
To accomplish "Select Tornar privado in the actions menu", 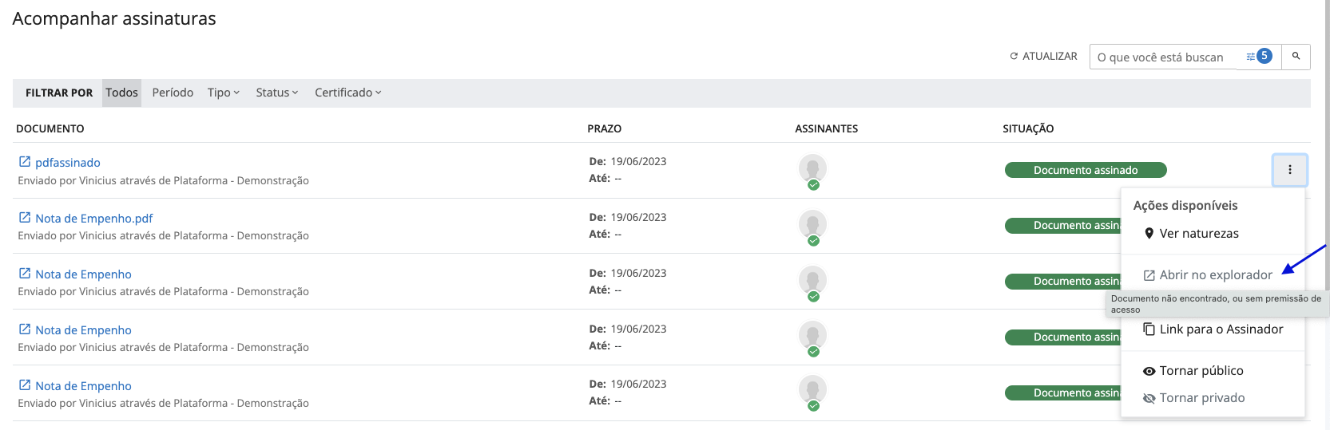I will [x=1201, y=398].
